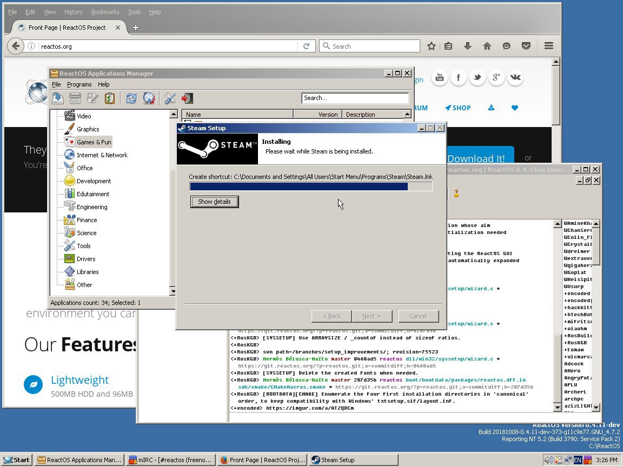This screenshot has height=467, width=623.
Task: Click the bookmark star icon in Firefox
Action: (x=431, y=46)
